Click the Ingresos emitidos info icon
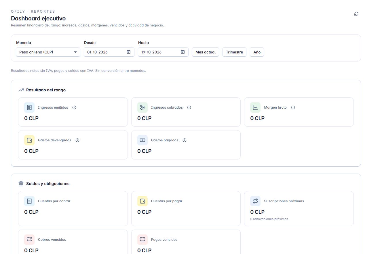This screenshot has height=254, width=365. pos(74,107)
